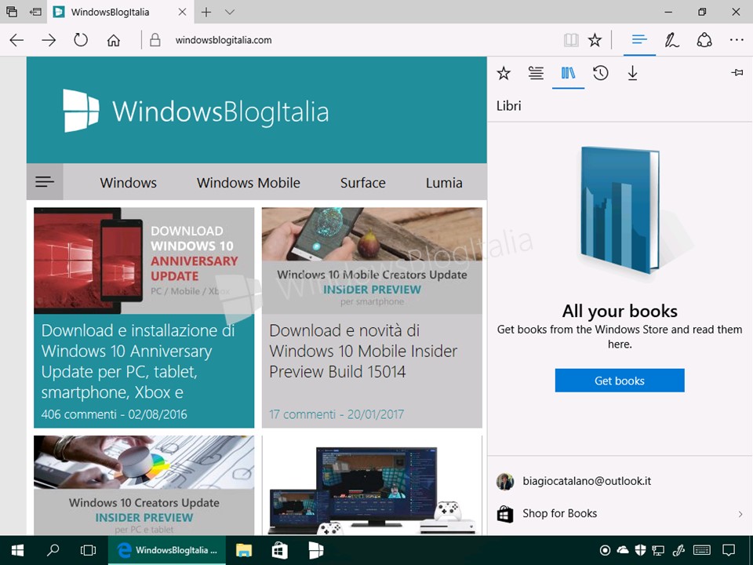Open Mobile Insider Preview Build 15014 article
The width and height of the screenshot is (753, 565).
pos(363,352)
